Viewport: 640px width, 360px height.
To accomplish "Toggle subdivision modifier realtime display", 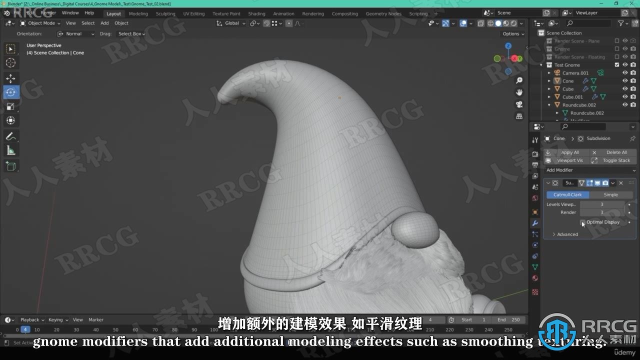I will click(597, 183).
